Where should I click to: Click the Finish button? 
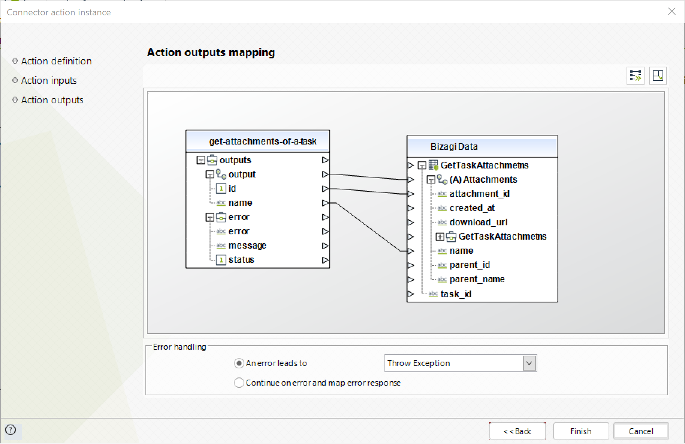[581, 431]
